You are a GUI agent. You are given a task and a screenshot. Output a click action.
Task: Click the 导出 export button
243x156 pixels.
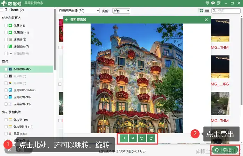click(225, 150)
